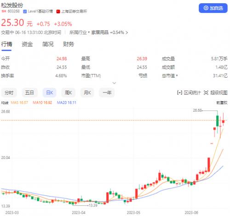
Task: Open 区间统计 range statistics
Action: 189,92
